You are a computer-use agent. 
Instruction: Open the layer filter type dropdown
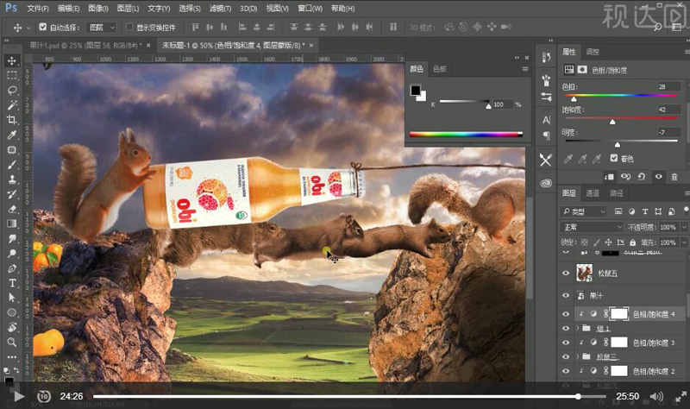point(584,211)
